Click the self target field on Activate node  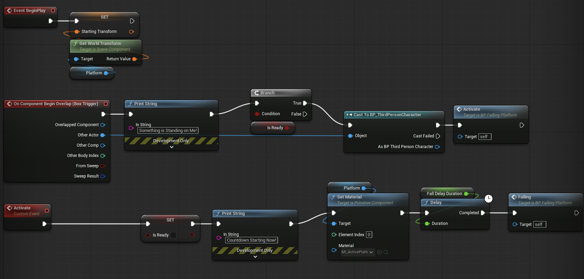485,137
